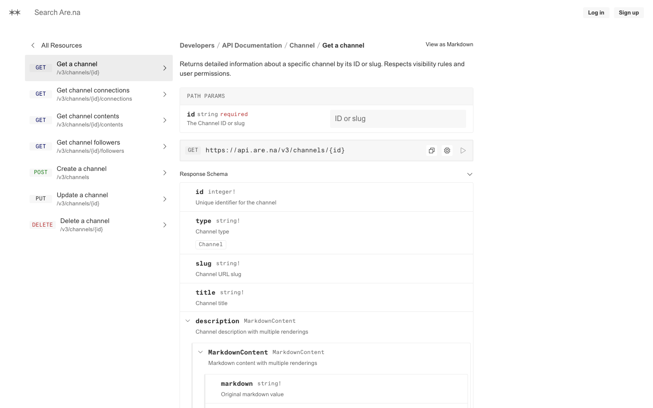Collapse the MarkdownContent nested schema
Viewport: 653px width, 408px height.
200,352
